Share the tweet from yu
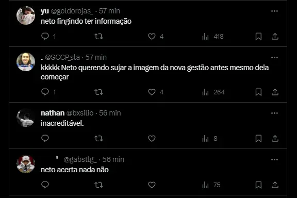297x198 pixels. (275, 36)
